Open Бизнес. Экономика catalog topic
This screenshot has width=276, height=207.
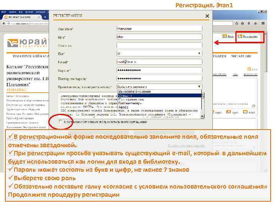(18, 96)
